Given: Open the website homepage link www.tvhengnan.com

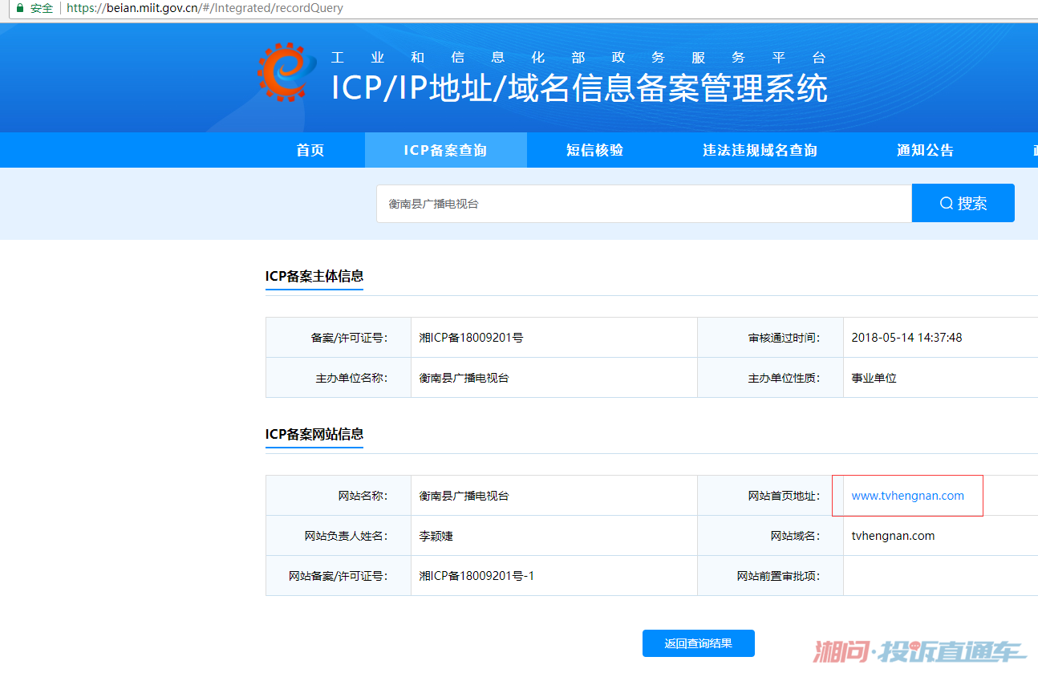Looking at the screenshot, I should pos(906,495).
